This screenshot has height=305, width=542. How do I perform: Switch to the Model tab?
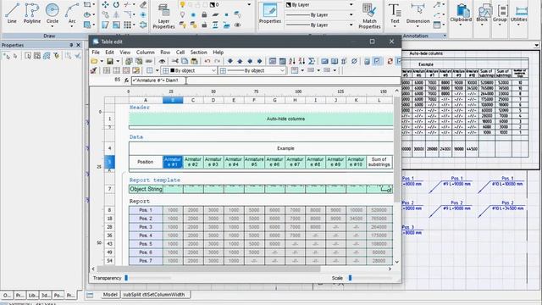(x=110, y=295)
